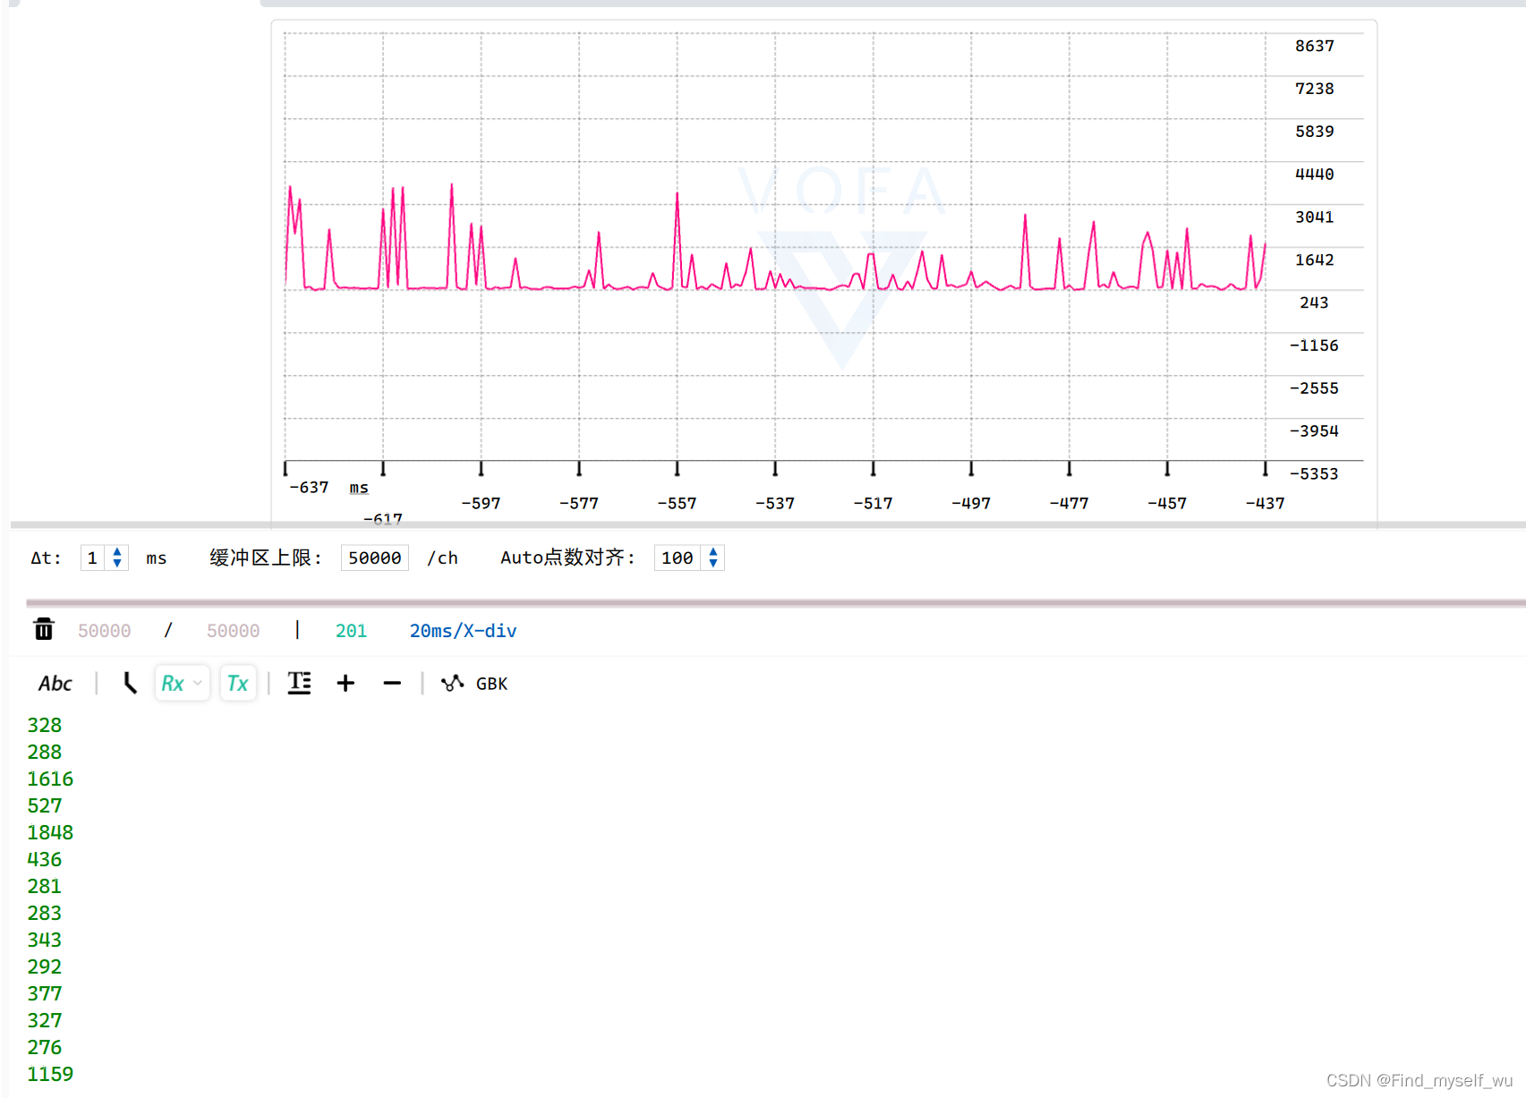Click X-axis label -477
The height and width of the screenshot is (1098, 1526).
[1069, 504]
